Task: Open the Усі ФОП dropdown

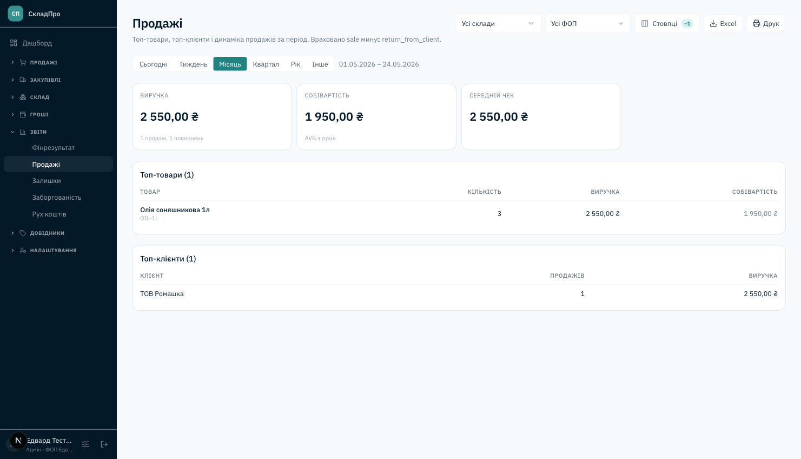Action: [x=587, y=23]
